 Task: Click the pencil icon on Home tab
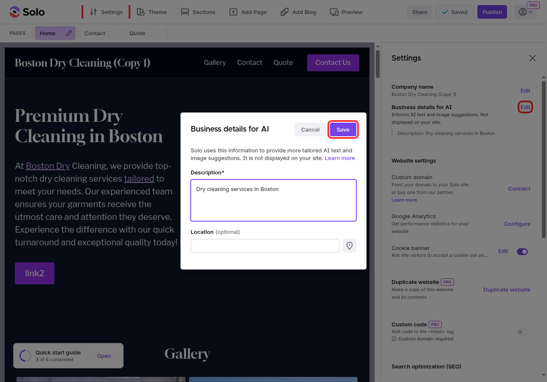point(69,33)
